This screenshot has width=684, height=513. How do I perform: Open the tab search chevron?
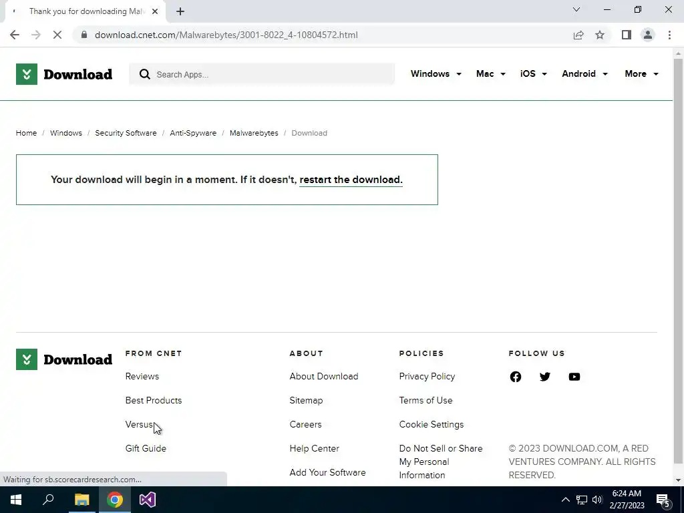pyautogui.click(x=576, y=9)
